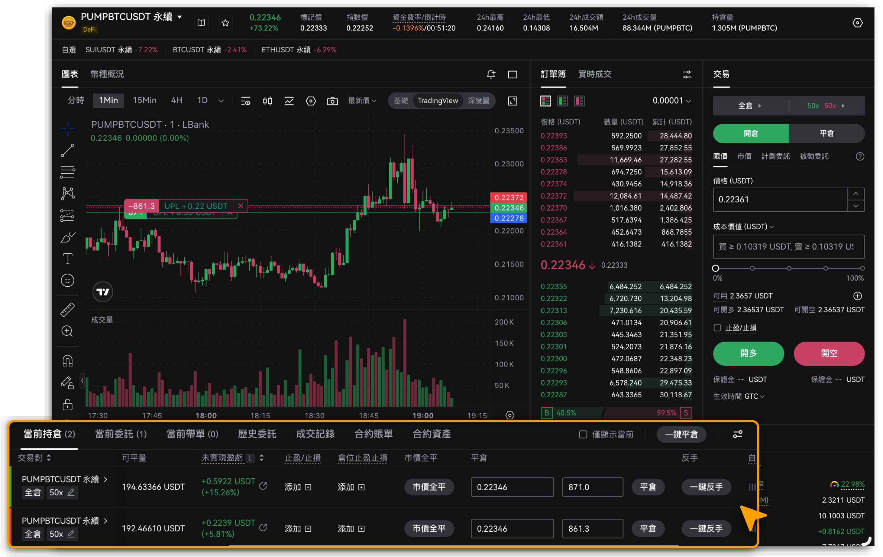
Task: Click the 100% point on position slider
Action: 862,268
